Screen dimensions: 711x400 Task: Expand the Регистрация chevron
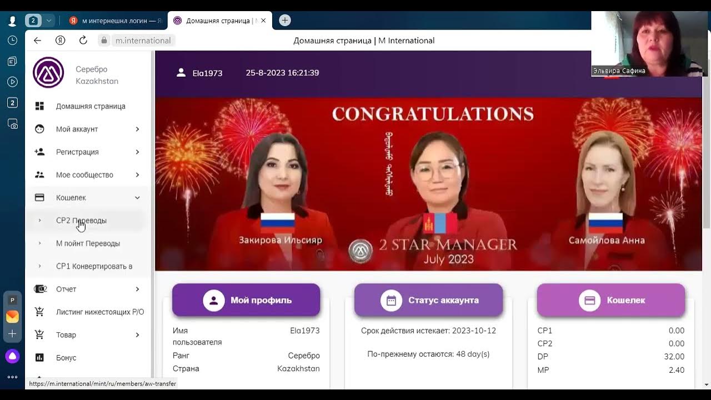point(137,152)
